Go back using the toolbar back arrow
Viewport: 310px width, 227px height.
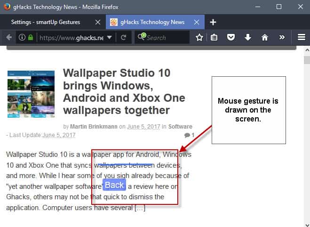pos(8,37)
